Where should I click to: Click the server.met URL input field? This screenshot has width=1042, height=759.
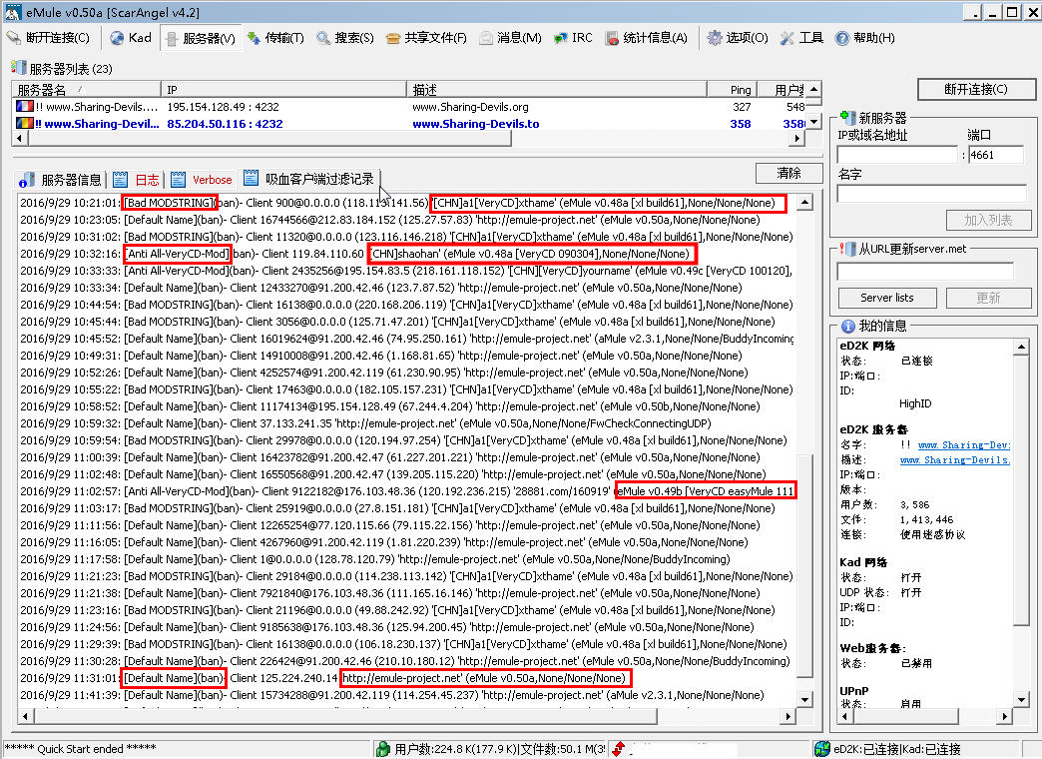(925, 271)
